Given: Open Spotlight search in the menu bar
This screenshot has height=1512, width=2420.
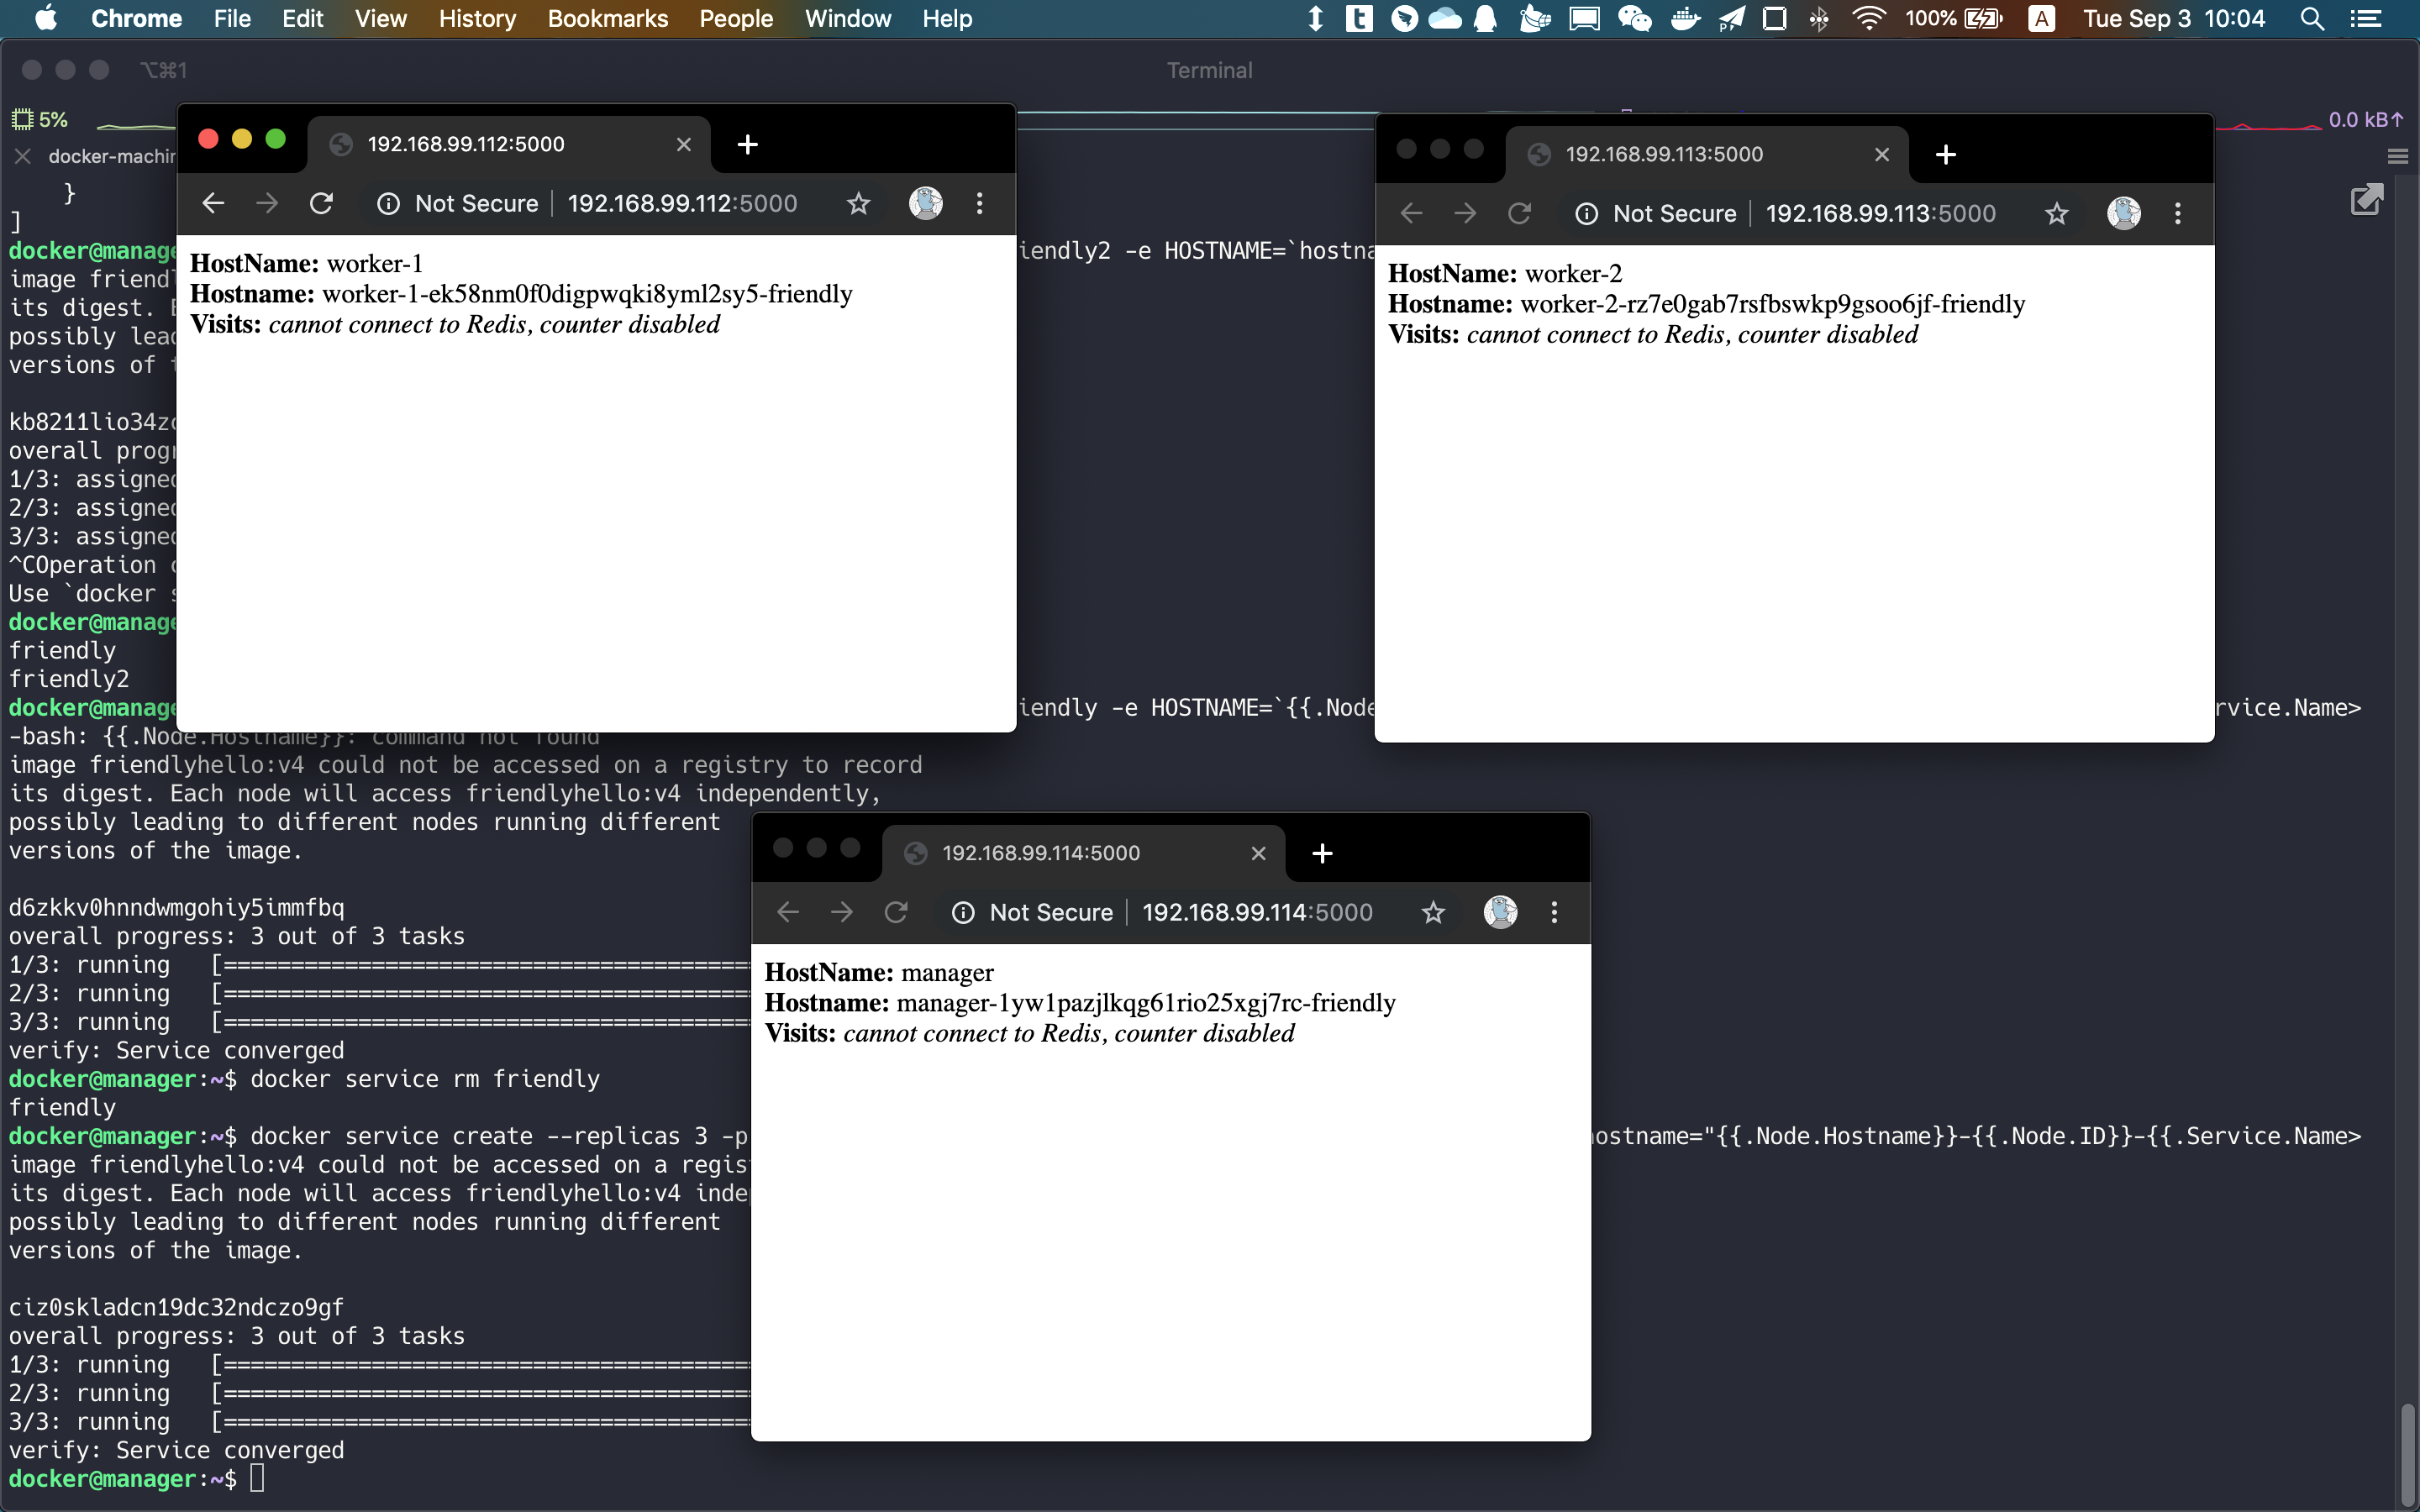Looking at the screenshot, I should click(x=2312, y=18).
